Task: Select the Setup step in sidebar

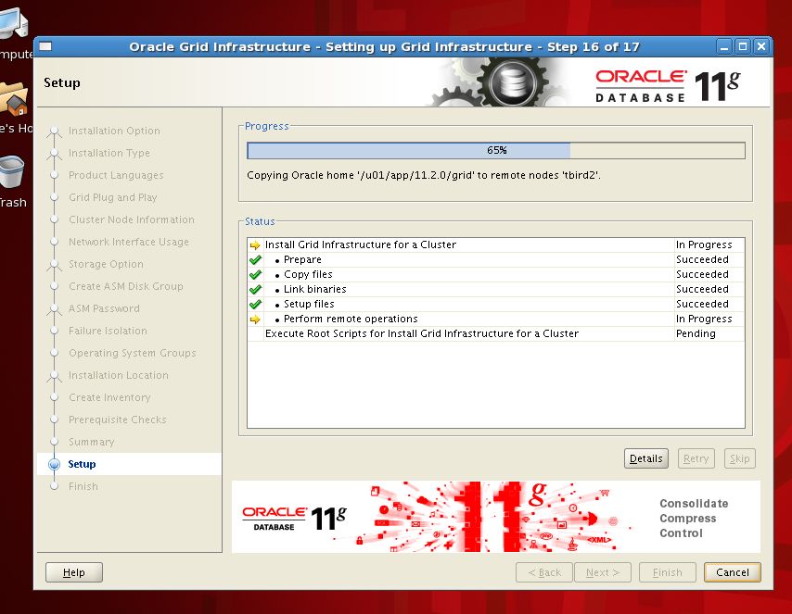Action: [82, 464]
